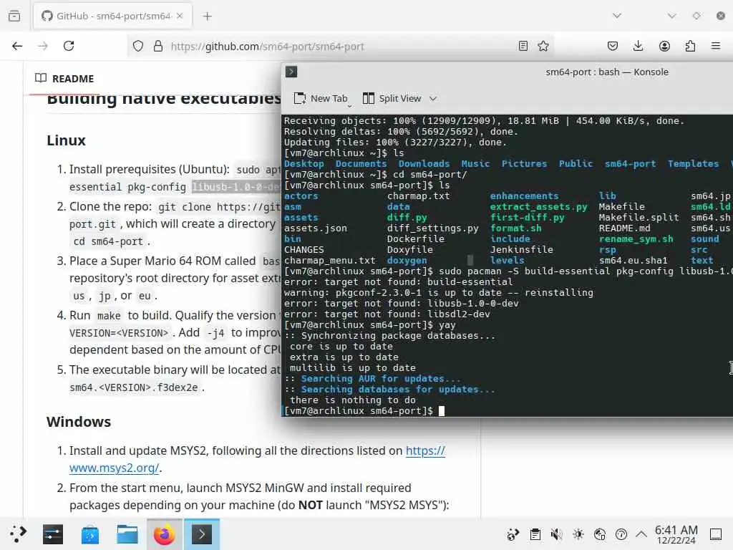
Task: Open the network tray icon
Action: (x=600, y=534)
